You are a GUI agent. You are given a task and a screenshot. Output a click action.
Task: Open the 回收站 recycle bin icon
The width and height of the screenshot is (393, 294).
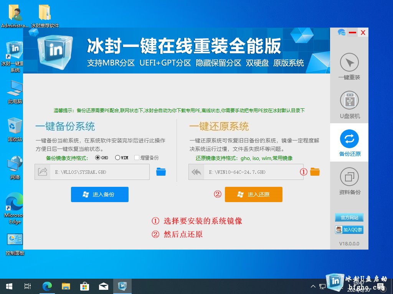(x=15, y=129)
